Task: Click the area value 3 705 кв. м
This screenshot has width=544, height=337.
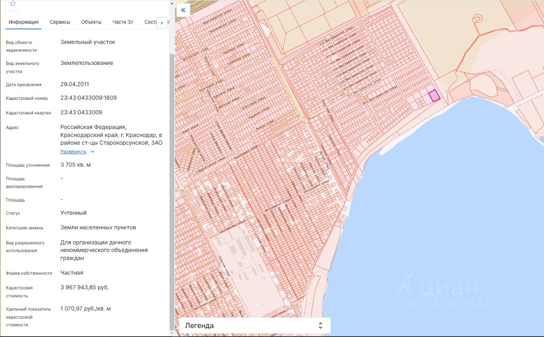Action: (x=75, y=165)
